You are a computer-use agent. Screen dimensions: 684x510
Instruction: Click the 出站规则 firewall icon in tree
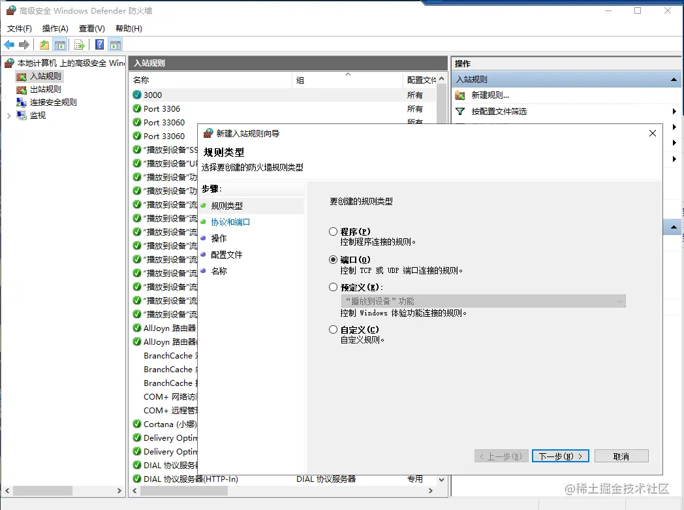click(x=22, y=90)
